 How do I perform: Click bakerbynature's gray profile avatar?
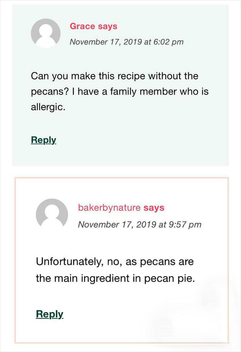click(x=52, y=213)
